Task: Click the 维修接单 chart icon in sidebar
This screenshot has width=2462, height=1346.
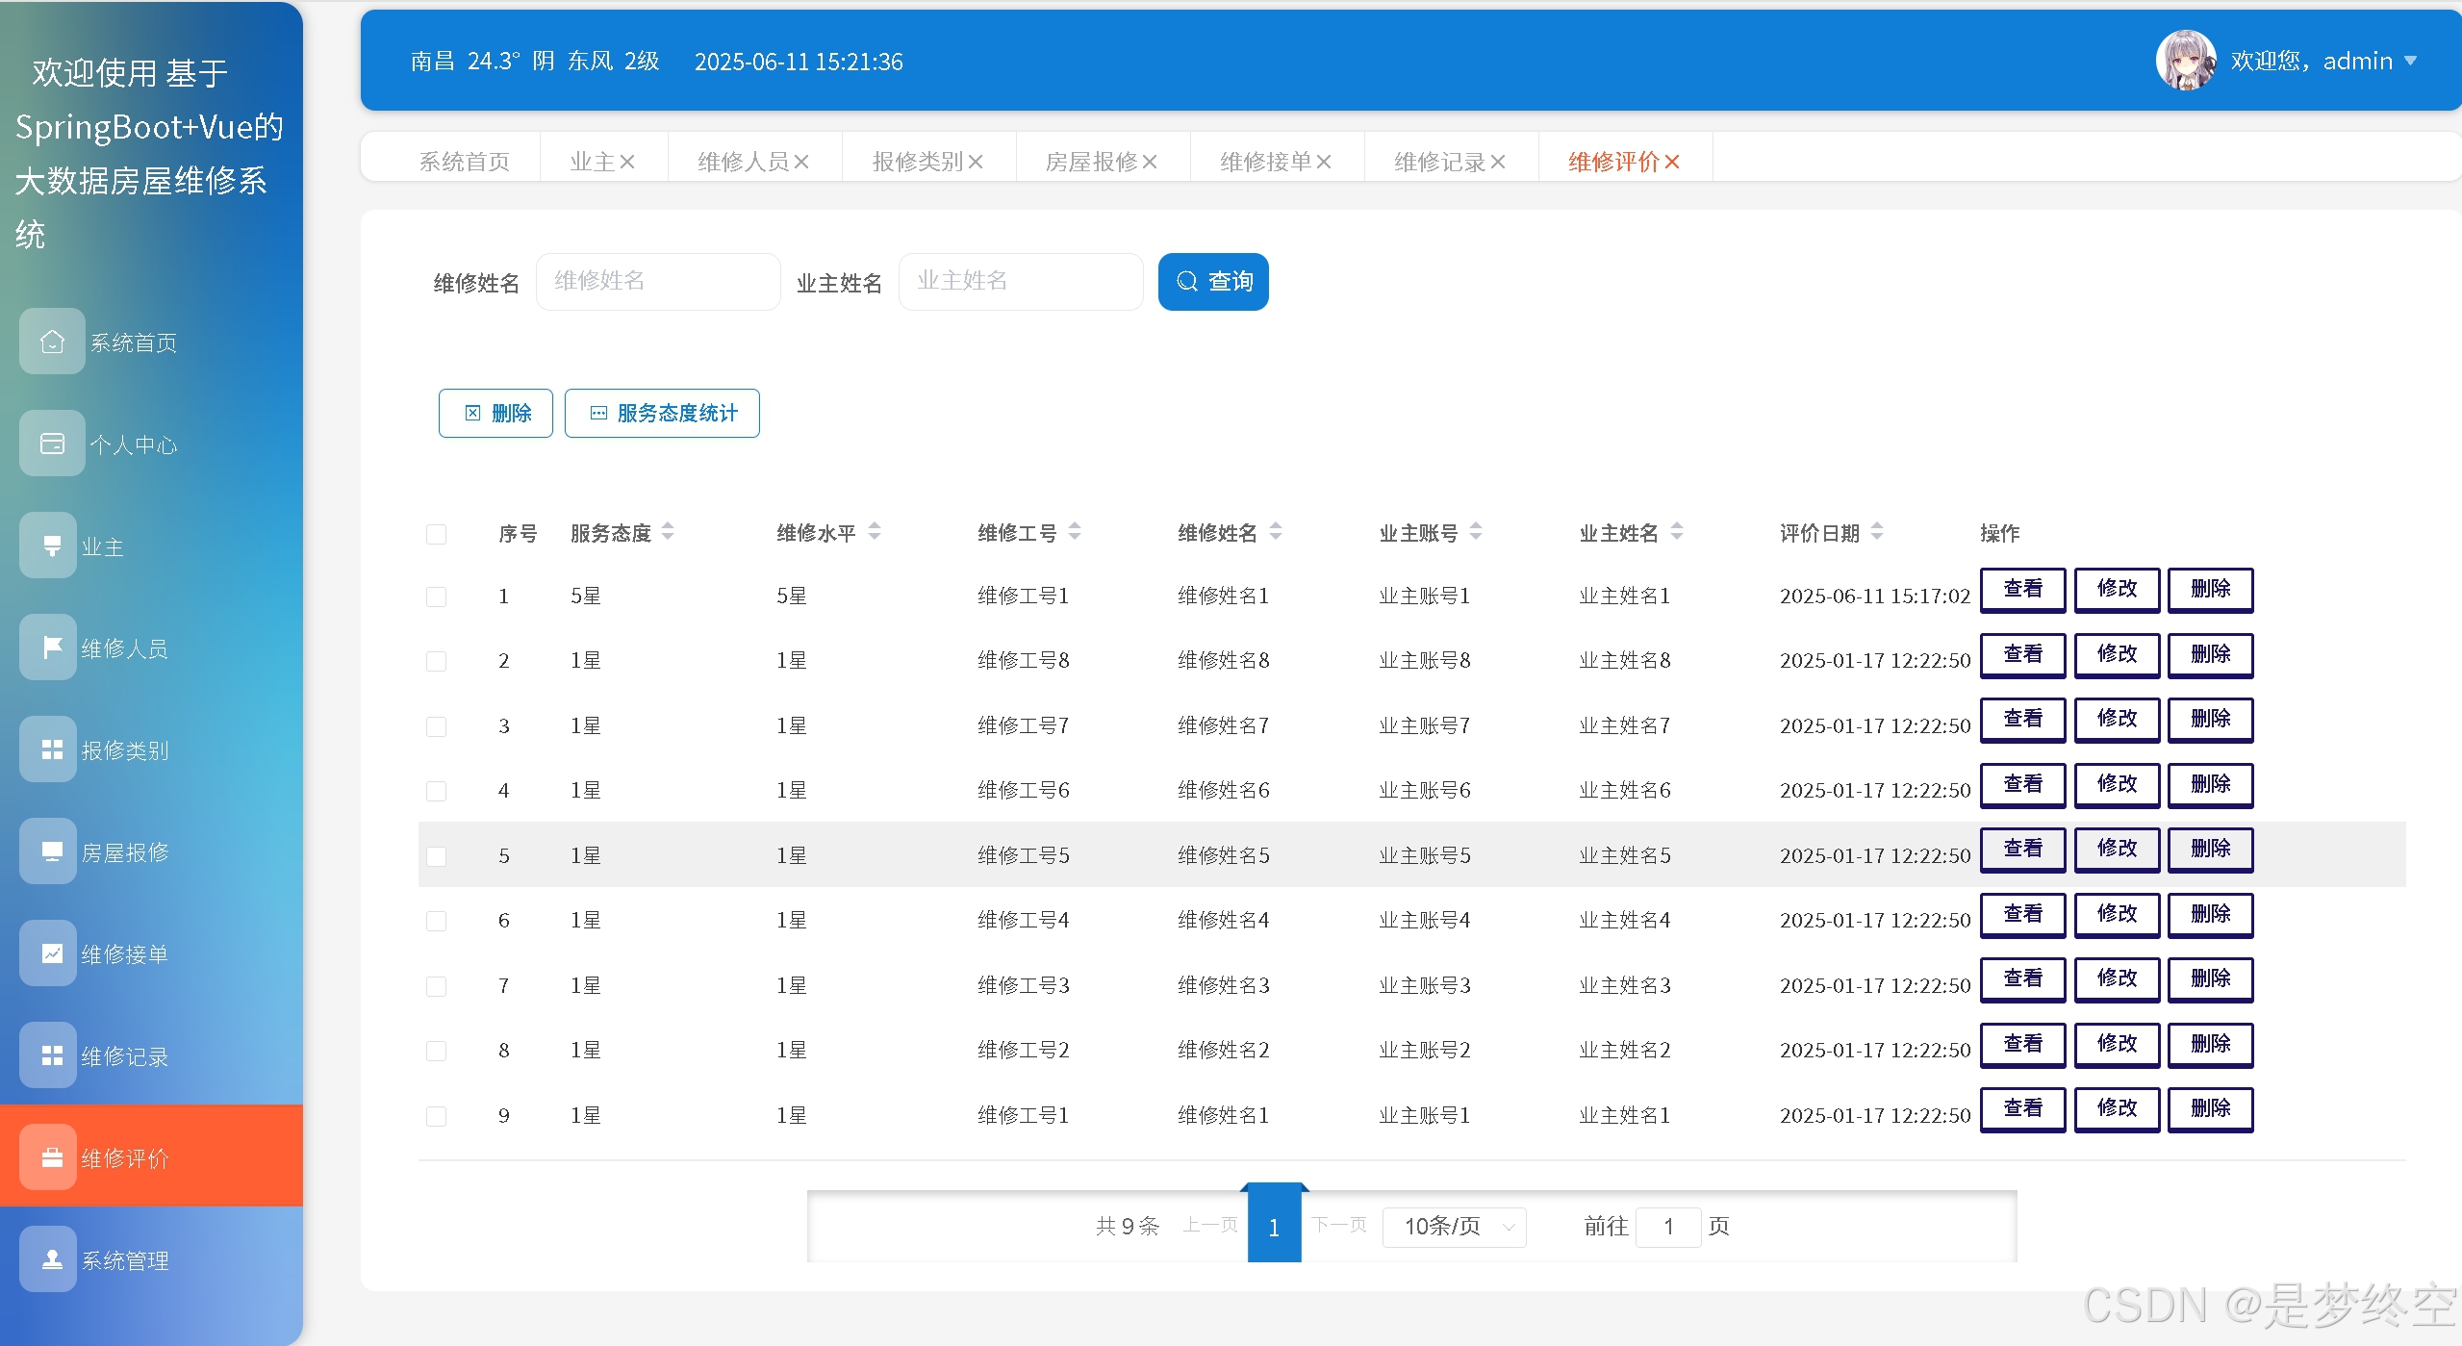Action: pyautogui.click(x=52, y=953)
